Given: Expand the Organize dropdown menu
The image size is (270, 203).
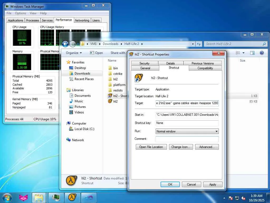Looking at the screenshot, I should [x=74, y=53].
